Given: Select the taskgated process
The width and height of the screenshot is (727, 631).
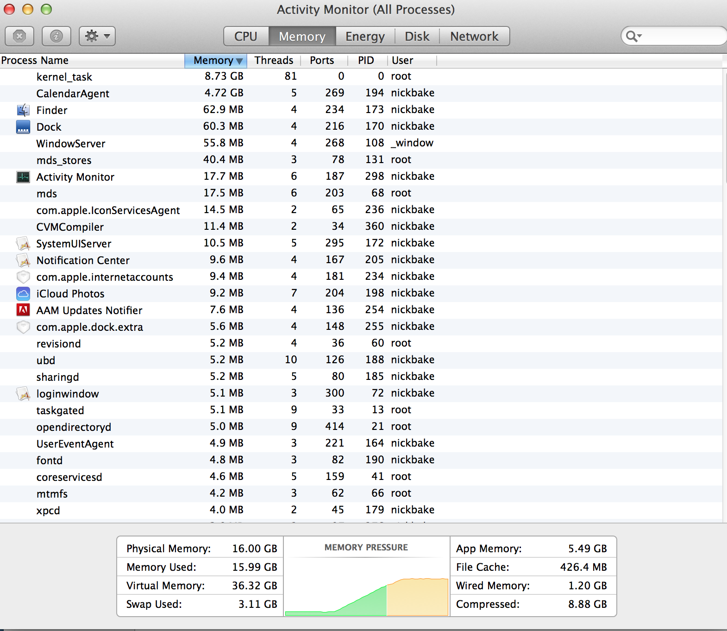Looking at the screenshot, I should coord(361,410).
